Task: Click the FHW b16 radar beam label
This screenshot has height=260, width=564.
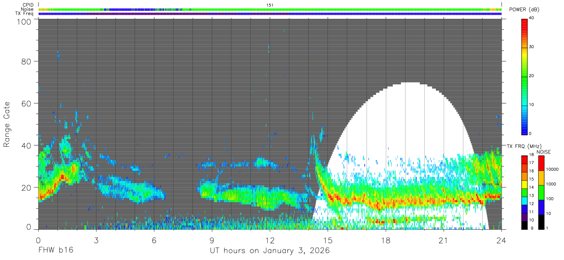Action: (56, 250)
